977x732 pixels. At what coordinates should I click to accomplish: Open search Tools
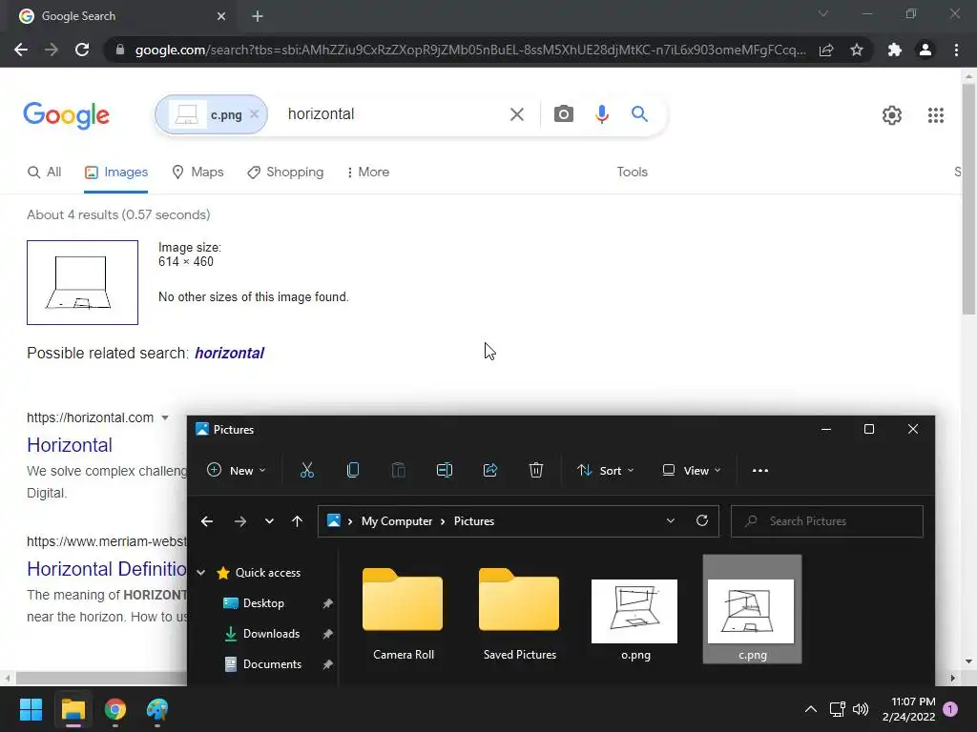point(632,172)
